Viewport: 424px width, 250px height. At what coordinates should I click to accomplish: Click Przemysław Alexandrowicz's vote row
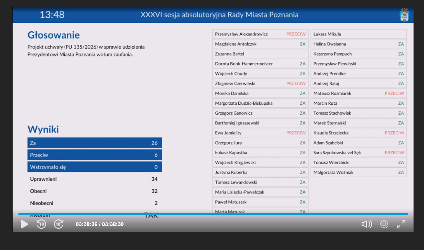coord(260,34)
